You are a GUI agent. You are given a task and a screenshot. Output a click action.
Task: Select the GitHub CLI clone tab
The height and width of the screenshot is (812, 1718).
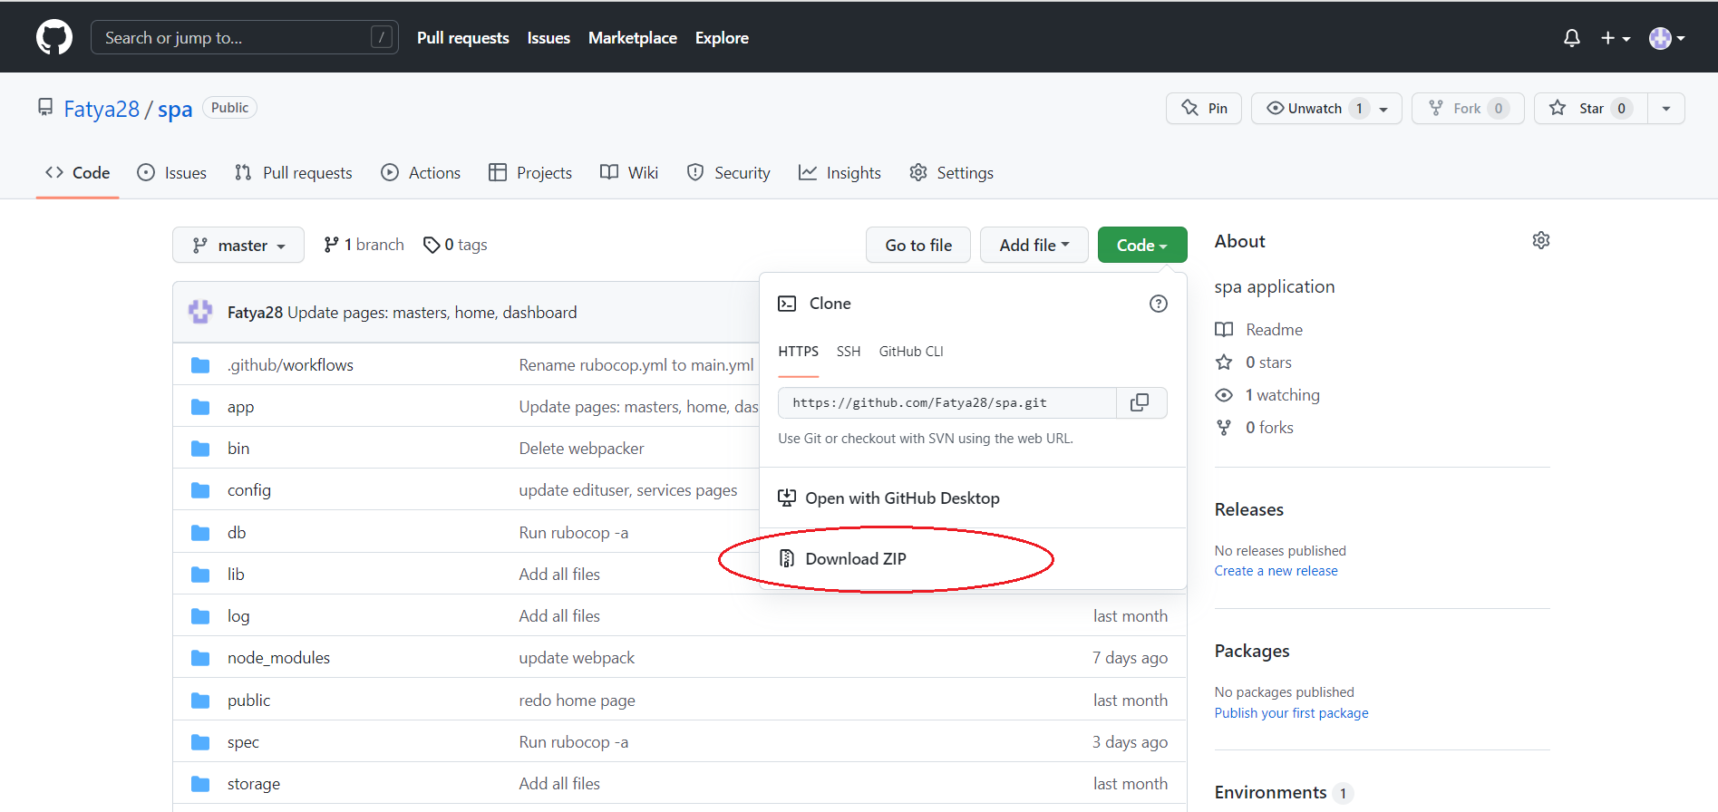[x=911, y=352]
